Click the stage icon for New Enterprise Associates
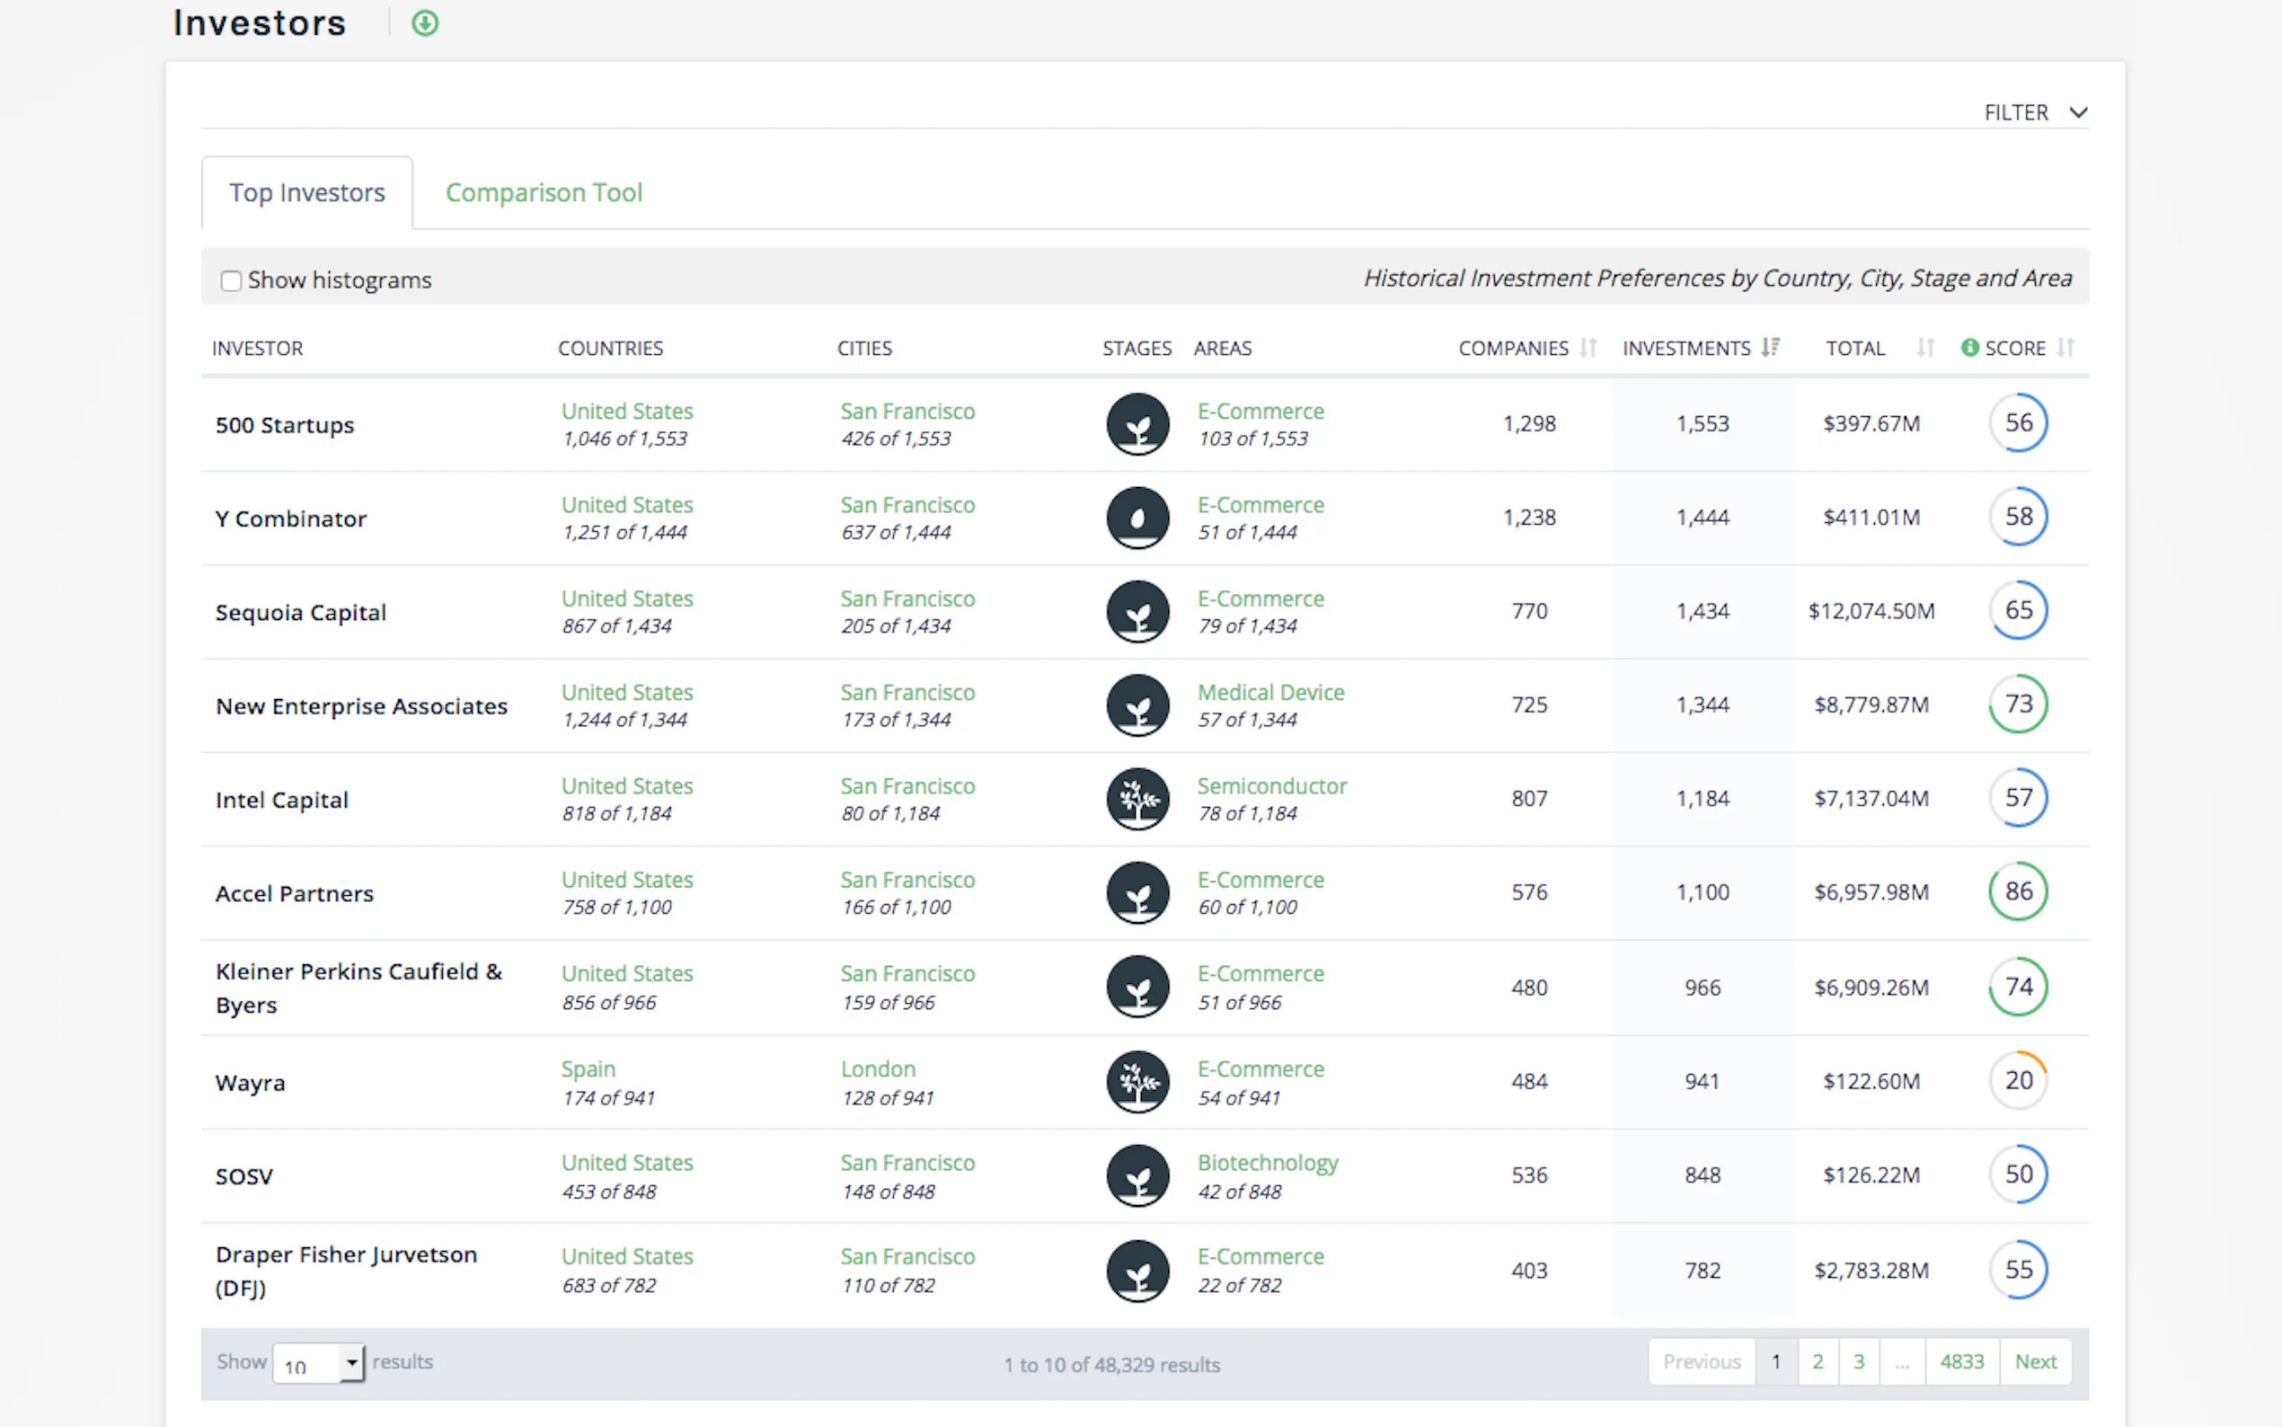The width and height of the screenshot is (2282, 1427). pos(1137,705)
